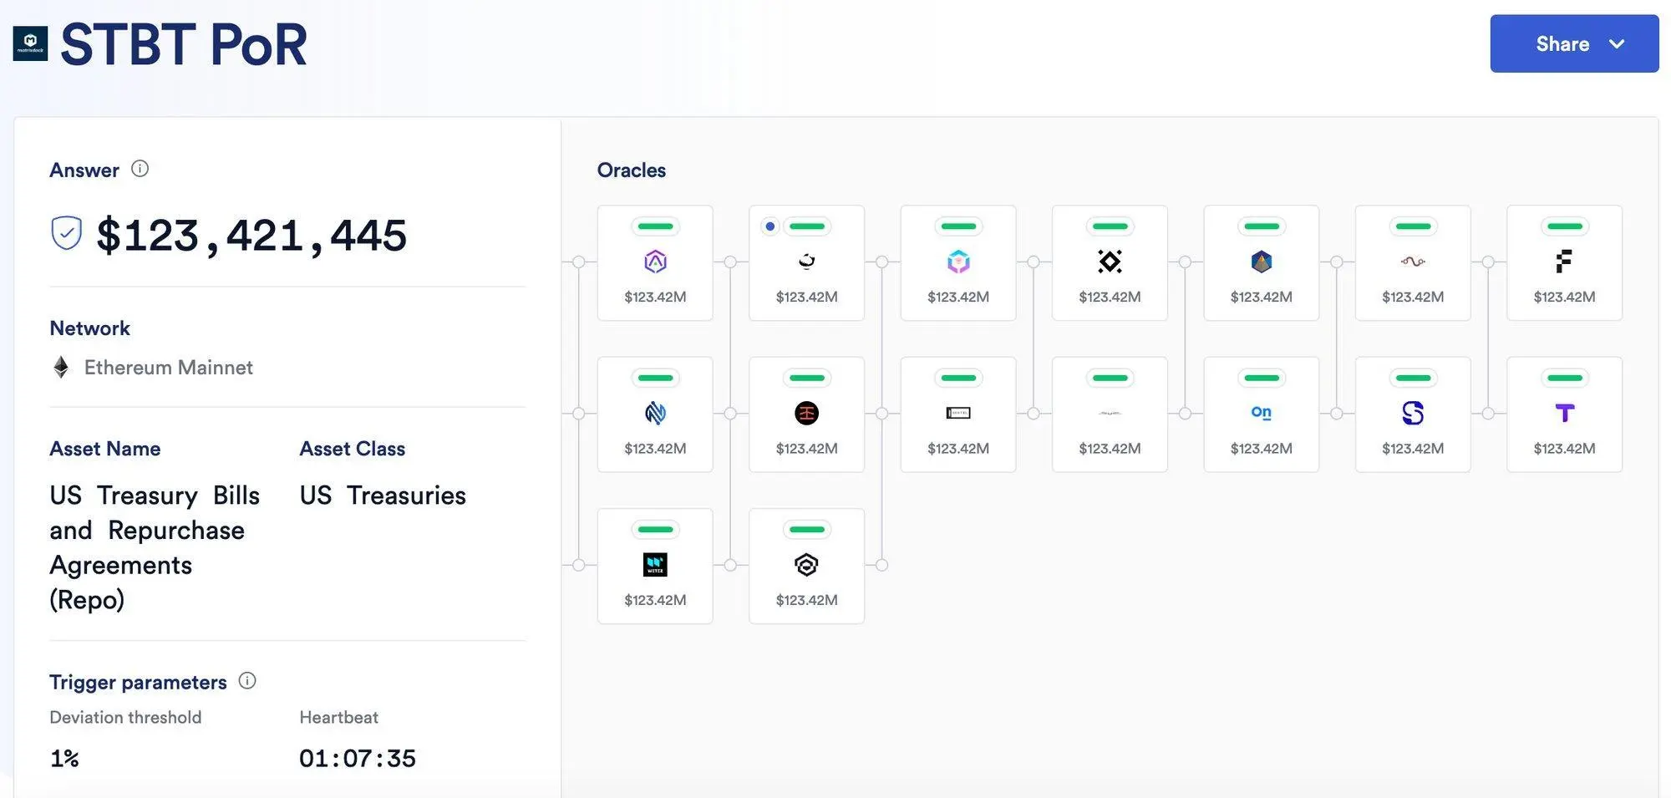Click the pyramid-in-hexagon oracle logo

(1262, 260)
